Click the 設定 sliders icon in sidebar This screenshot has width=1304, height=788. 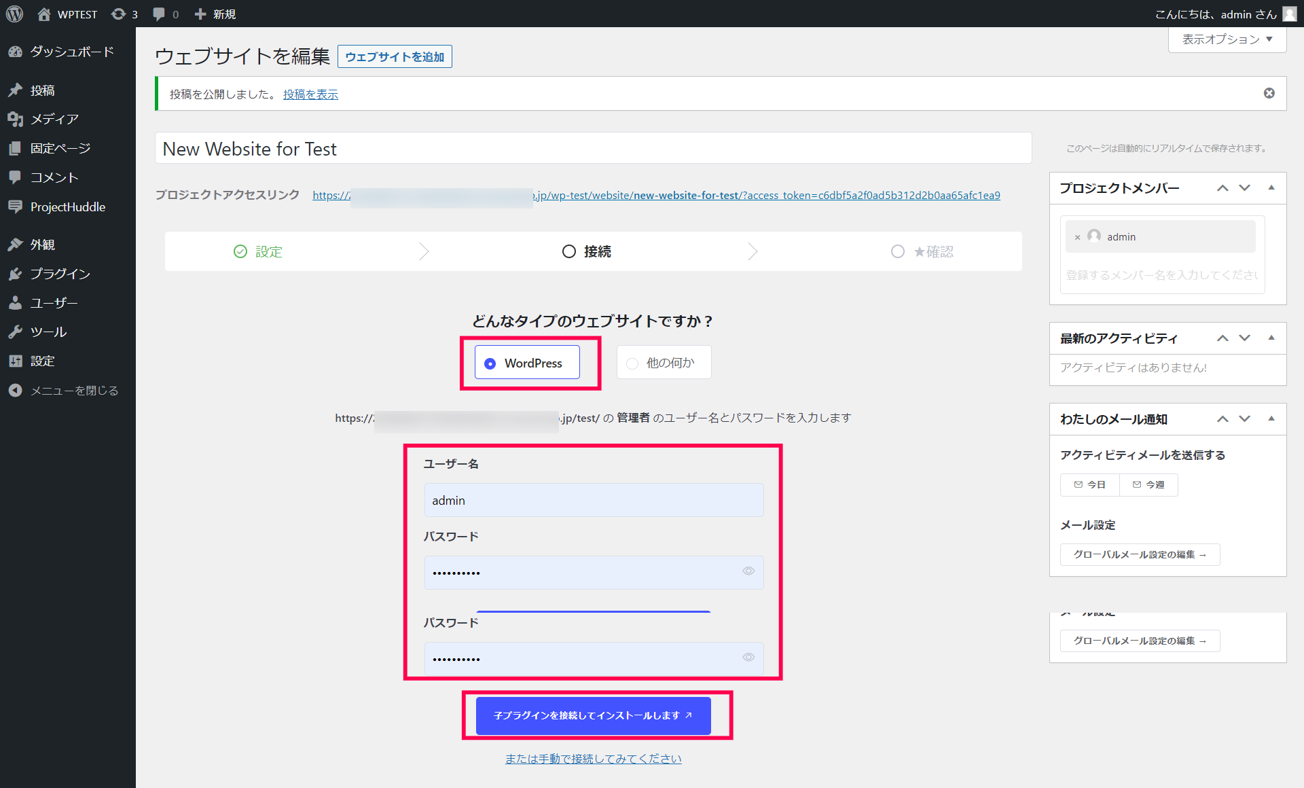coord(15,361)
